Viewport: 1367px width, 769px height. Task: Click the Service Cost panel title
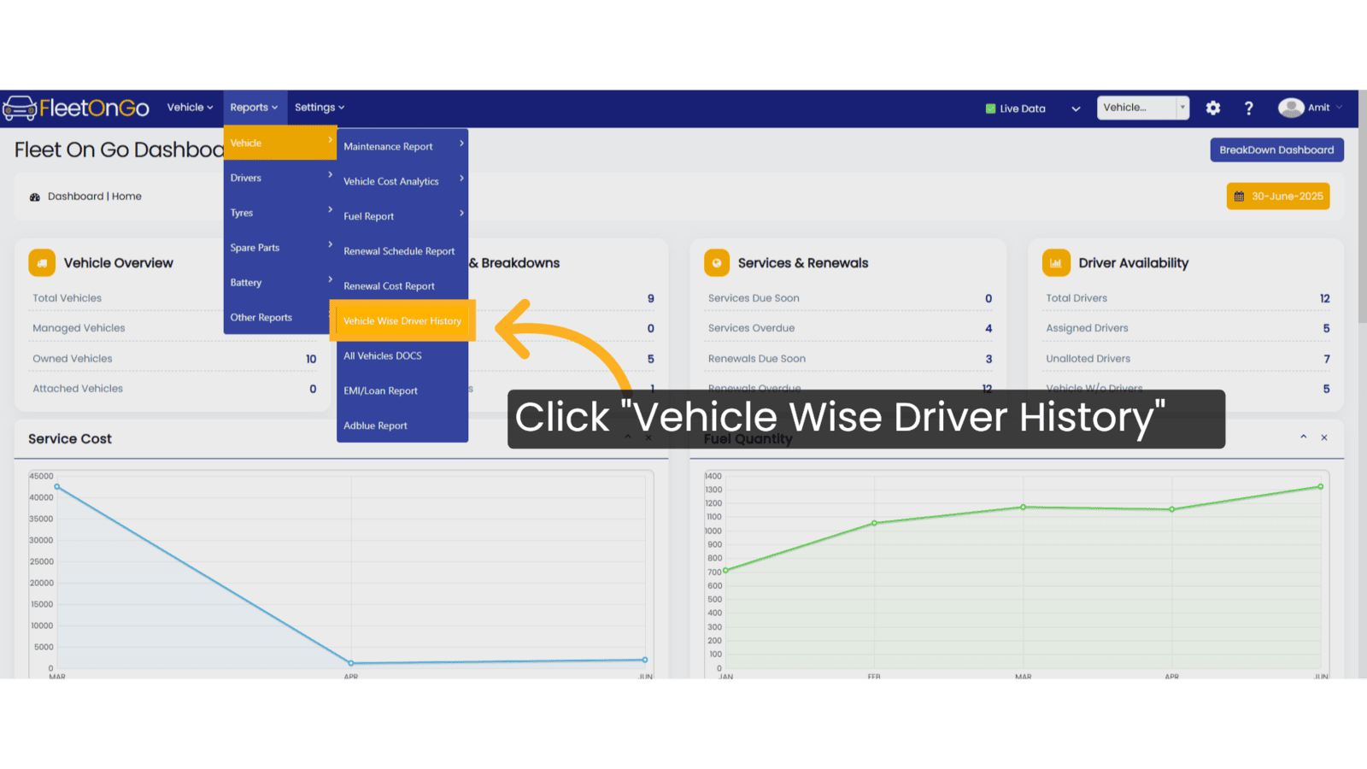pos(70,439)
